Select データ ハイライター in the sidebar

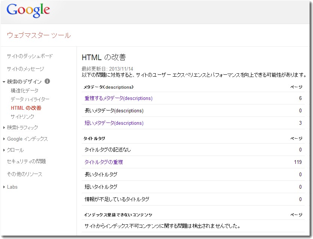(30, 99)
